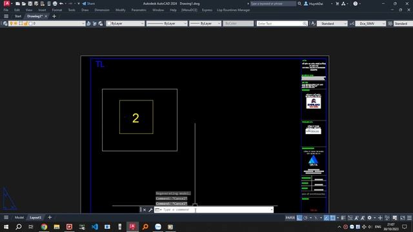The width and height of the screenshot is (413, 232).
Task: Toggle PAPER space button in status bar
Action: coord(290,218)
